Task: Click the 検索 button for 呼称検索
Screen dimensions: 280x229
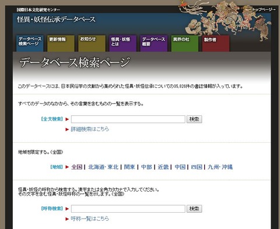Action: click(194, 209)
